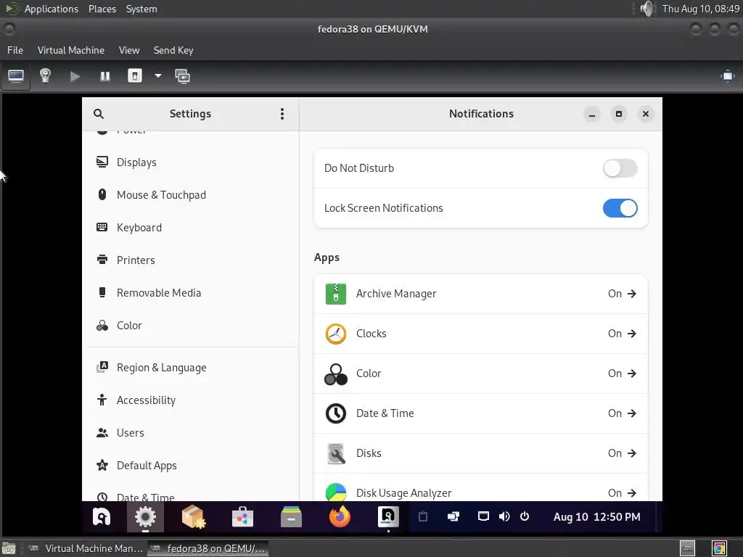Screen dimensions: 743x557
Task: Click the Chrome icon in host panel
Action: (719, 548)
